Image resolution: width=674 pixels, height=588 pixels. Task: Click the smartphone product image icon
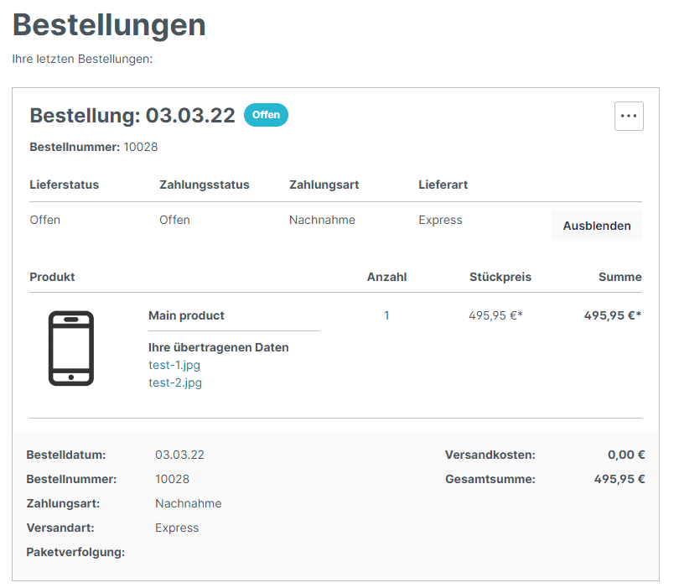click(x=72, y=347)
